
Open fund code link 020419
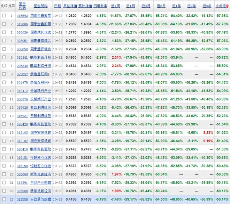(22, 149)
